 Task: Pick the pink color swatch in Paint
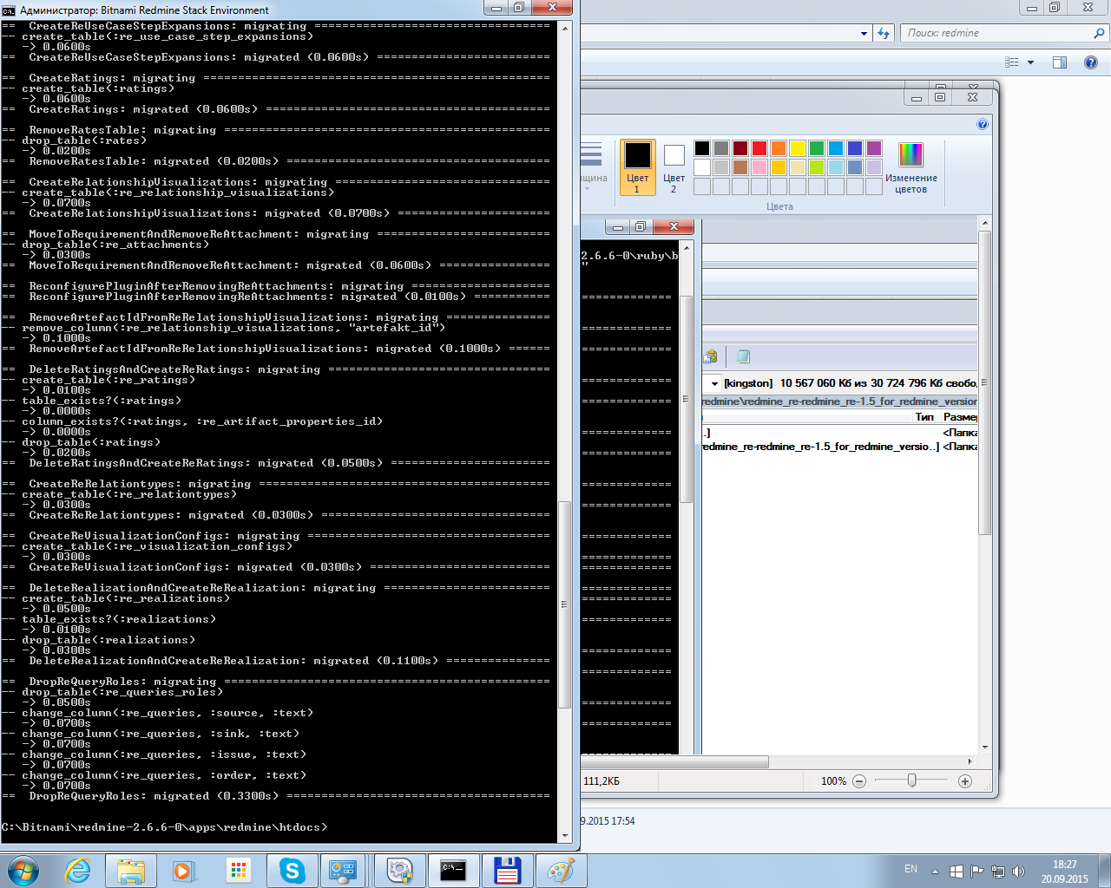click(759, 167)
